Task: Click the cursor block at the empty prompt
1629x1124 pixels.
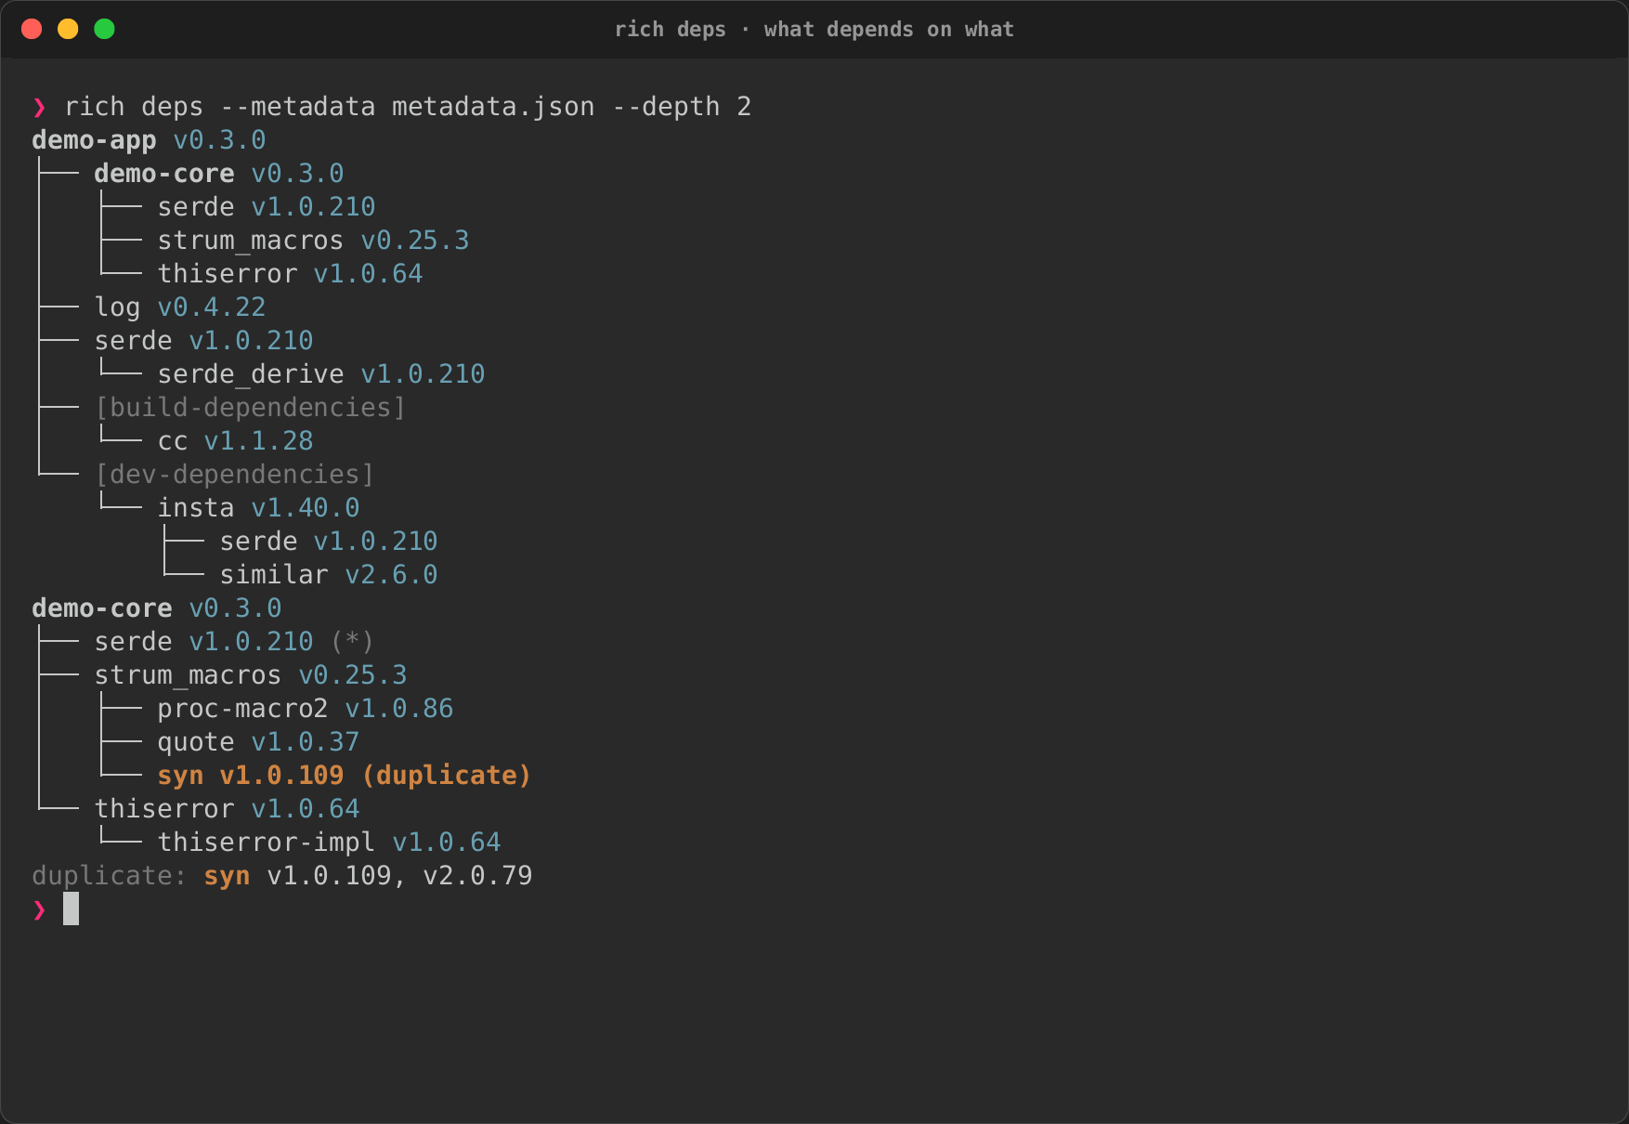Action: click(x=71, y=908)
